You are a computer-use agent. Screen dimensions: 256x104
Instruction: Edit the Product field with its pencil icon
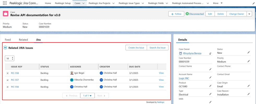tap(210, 86)
